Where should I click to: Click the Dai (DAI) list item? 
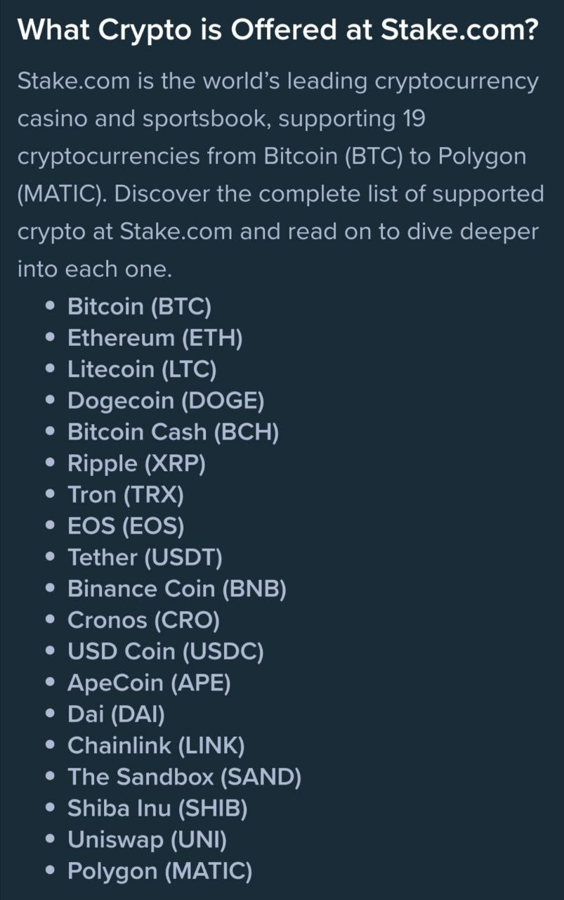pyautogui.click(x=116, y=714)
